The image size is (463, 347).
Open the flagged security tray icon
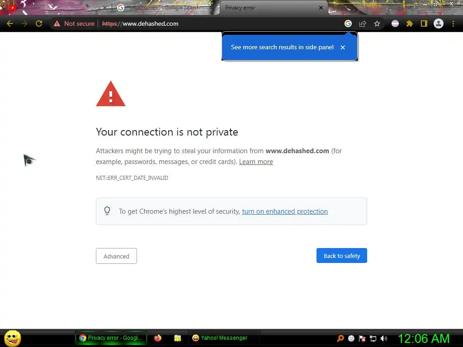pyautogui.click(x=362, y=338)
